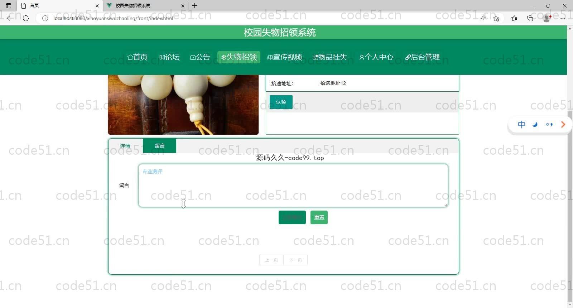Open the 论坛 navigation item

point(169,57)
